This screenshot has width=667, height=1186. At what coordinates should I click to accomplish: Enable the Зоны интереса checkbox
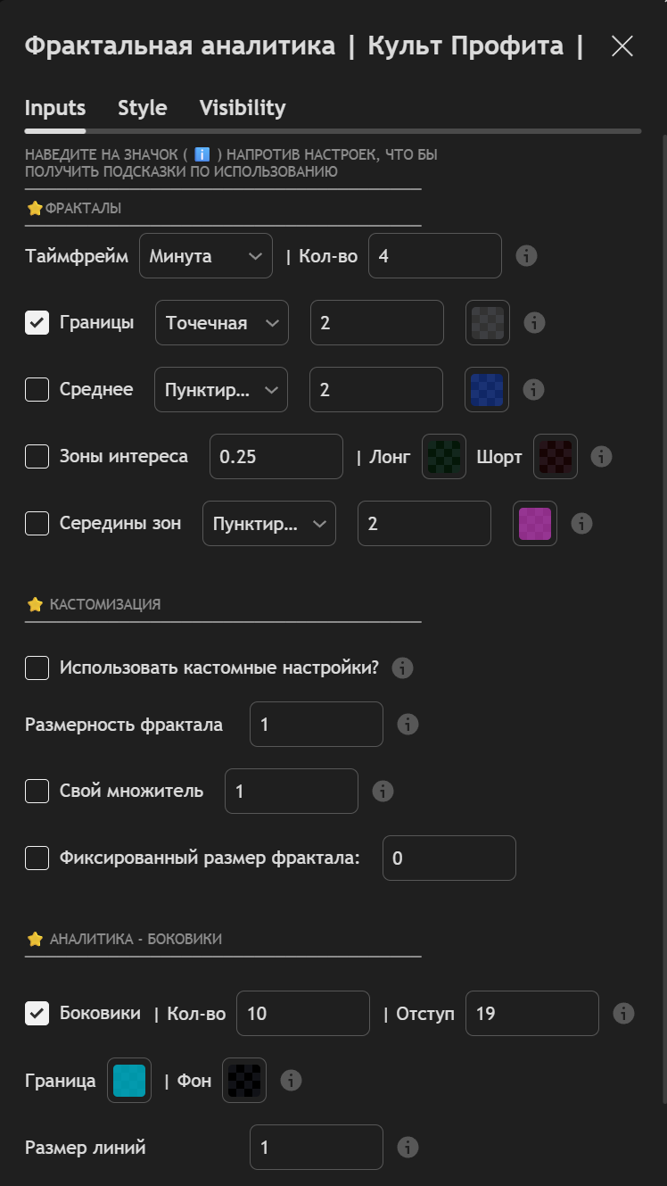pyautogui.click(x=37, y=457)
